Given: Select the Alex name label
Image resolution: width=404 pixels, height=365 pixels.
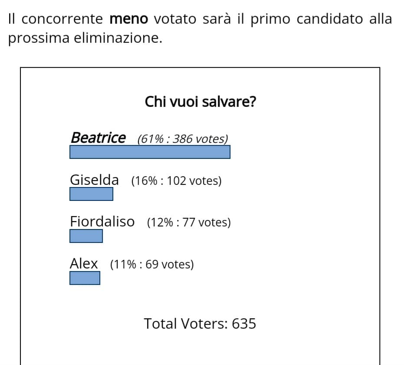Looking at the screenshot, I should [x=84, y=264].
